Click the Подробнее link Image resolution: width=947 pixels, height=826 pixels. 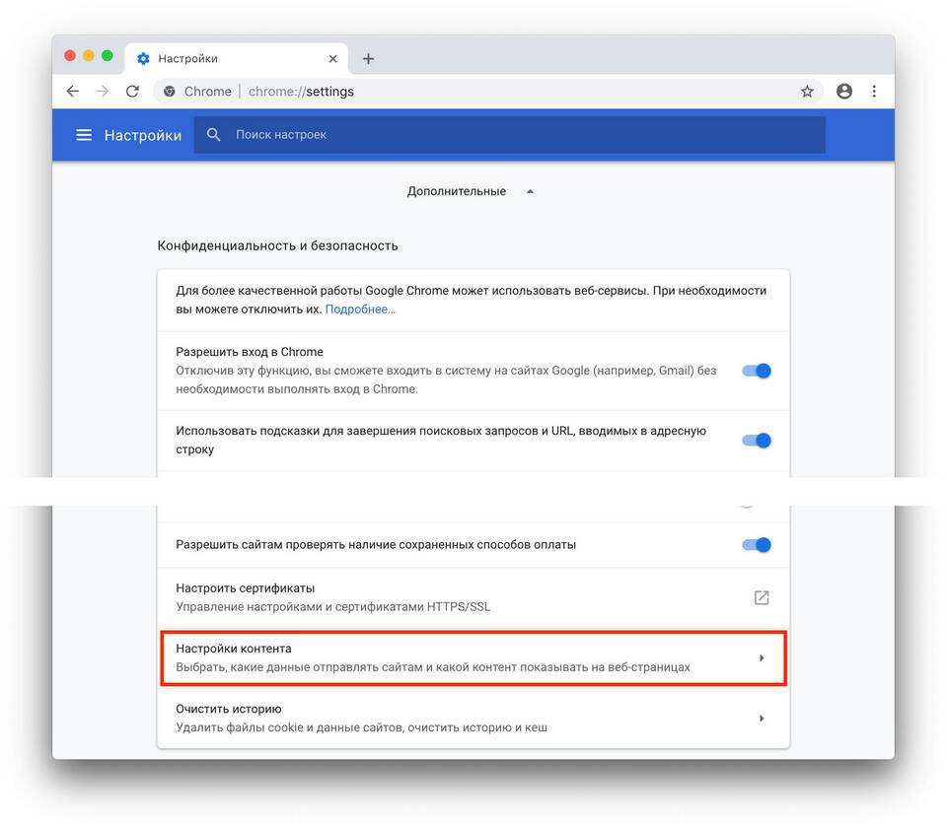pyautogui.click(x=360, y=309)
